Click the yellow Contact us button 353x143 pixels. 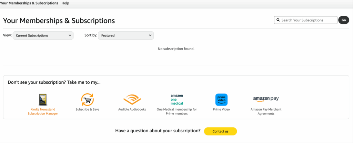pos(220,131)
